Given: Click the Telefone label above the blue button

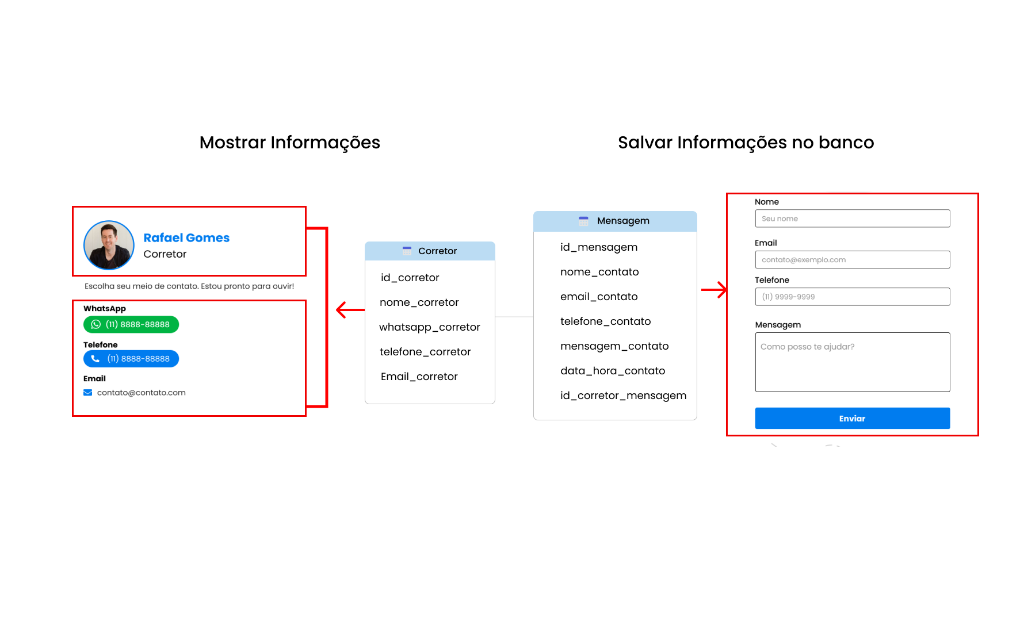Looking at the screenshot, I should (100, 345).
